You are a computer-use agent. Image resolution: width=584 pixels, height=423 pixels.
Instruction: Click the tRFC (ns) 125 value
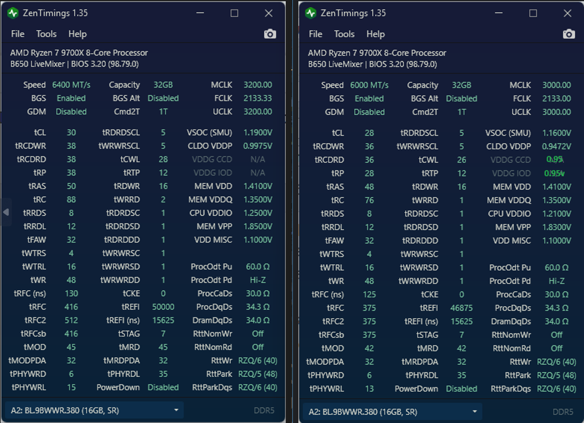369,294
